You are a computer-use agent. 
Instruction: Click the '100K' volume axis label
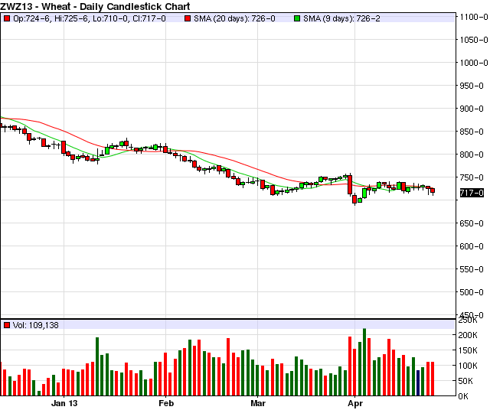point(468,366)
